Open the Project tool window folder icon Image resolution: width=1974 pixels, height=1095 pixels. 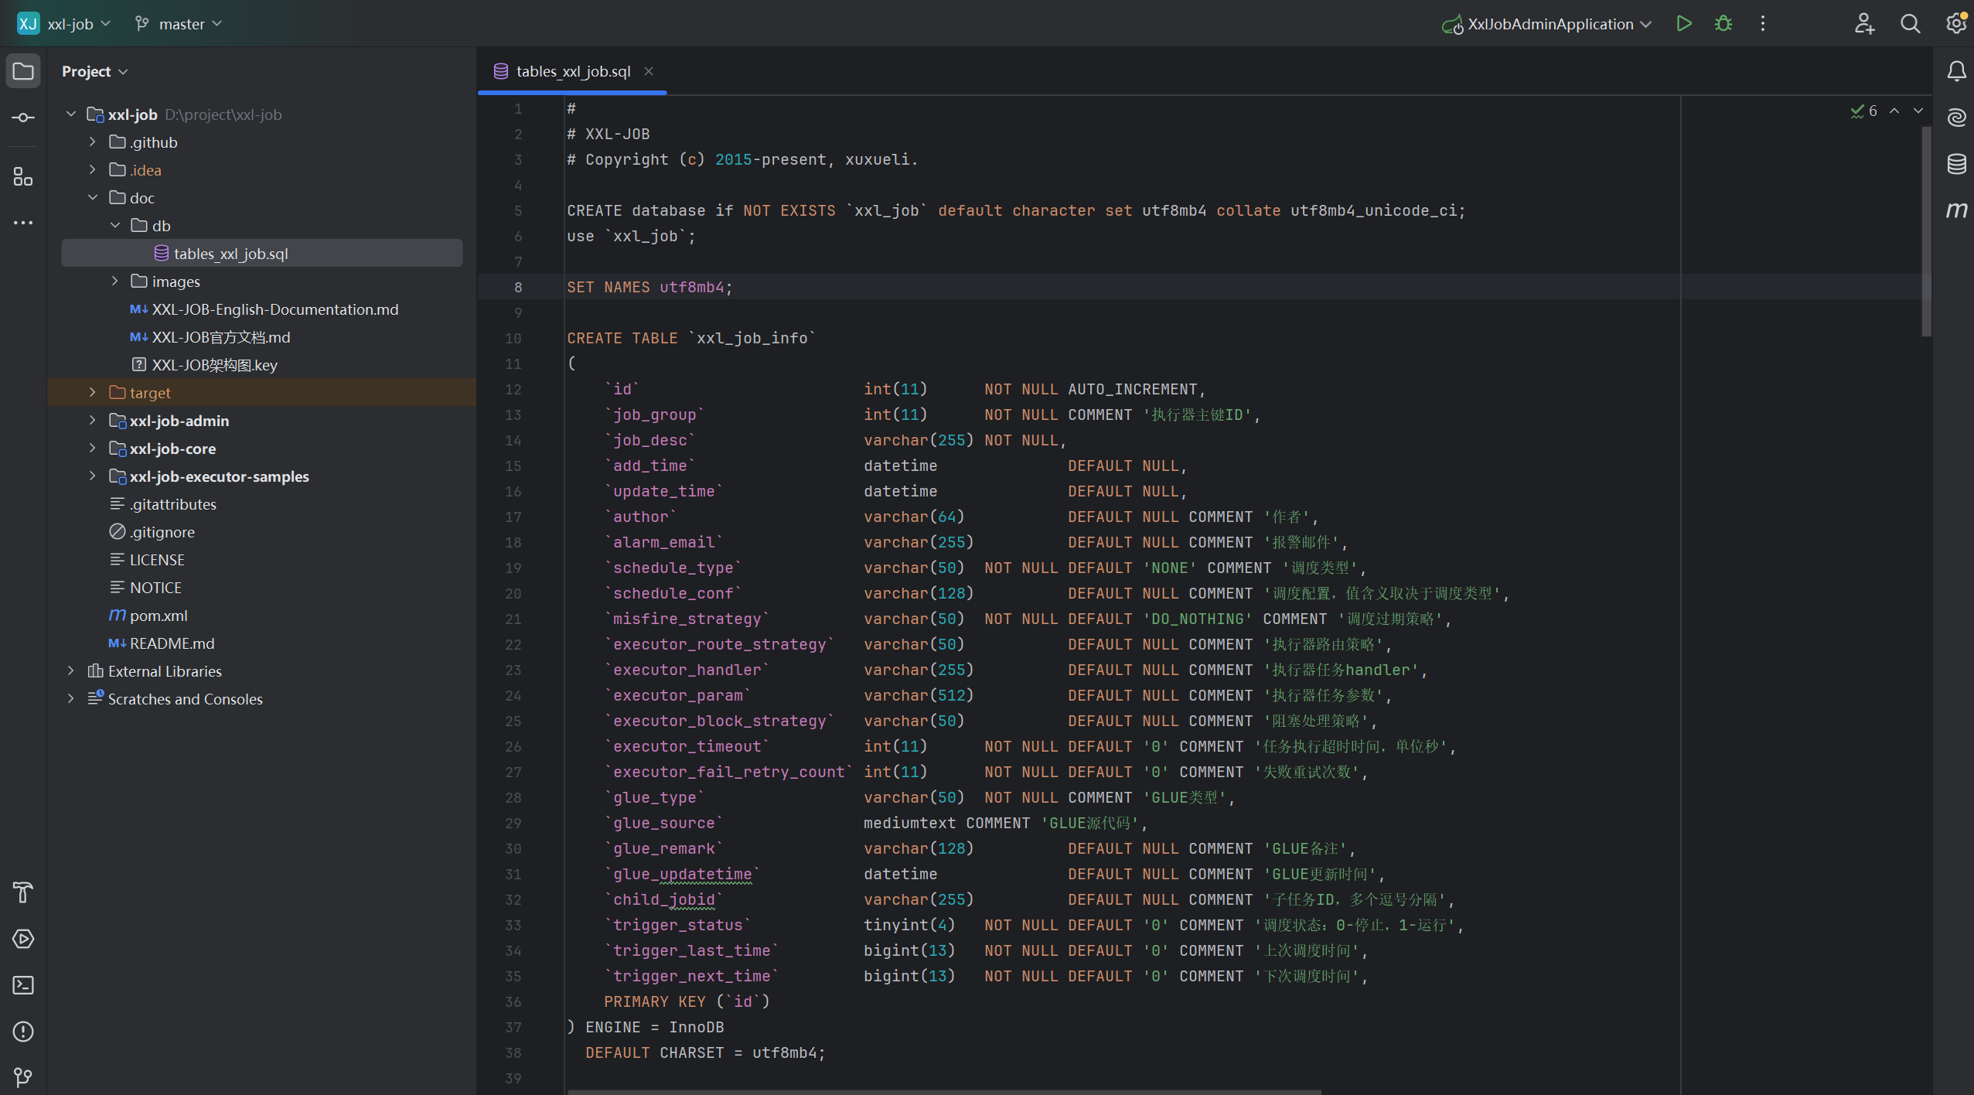(23, 71)
